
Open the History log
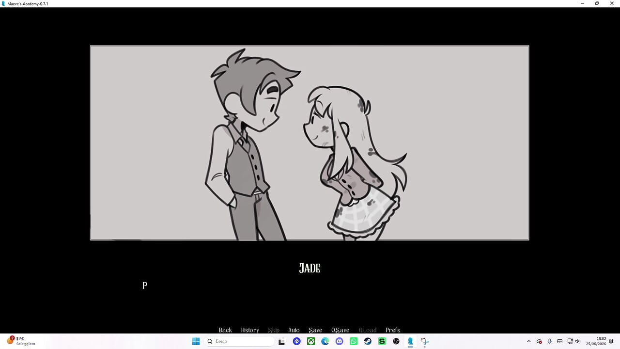pyautogui.click(x=250, y=330)
